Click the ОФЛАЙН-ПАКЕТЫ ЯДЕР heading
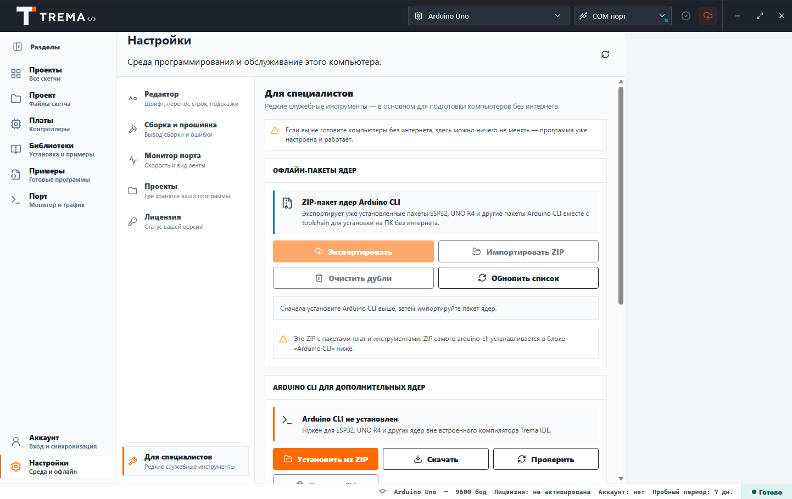The width and height of the screenshot is (792, 499). pos(315,170)
